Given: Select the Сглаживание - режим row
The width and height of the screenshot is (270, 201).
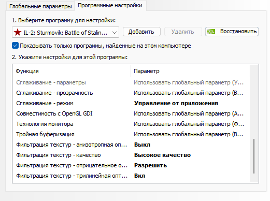Looking at the screenshot, I should click(x=131, y=103).
